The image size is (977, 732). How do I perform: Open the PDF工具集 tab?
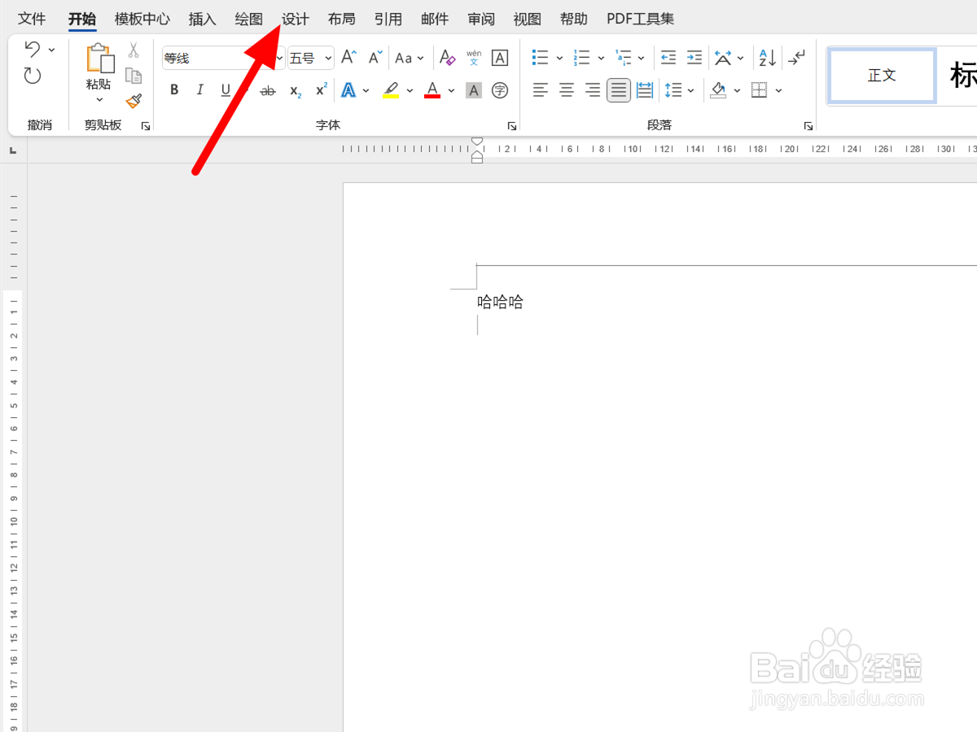(641, 19)
